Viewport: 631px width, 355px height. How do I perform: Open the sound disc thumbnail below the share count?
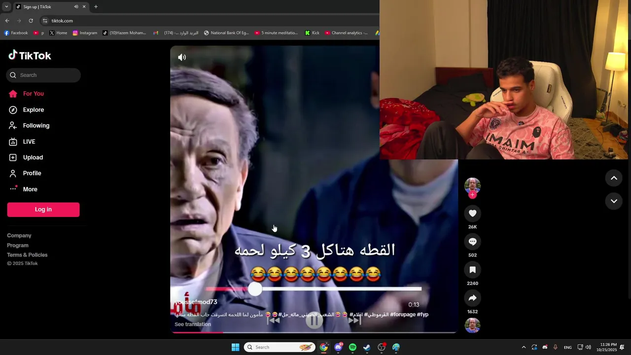pos(472,325)
